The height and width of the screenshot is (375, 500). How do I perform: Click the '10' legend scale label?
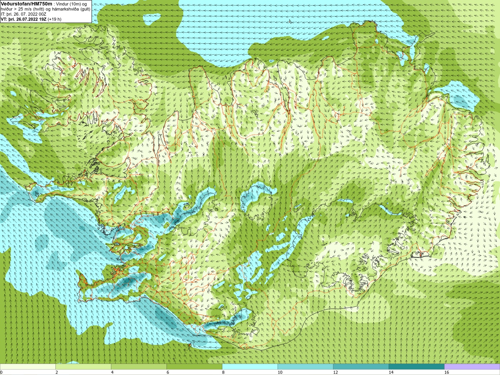[280, 372]
